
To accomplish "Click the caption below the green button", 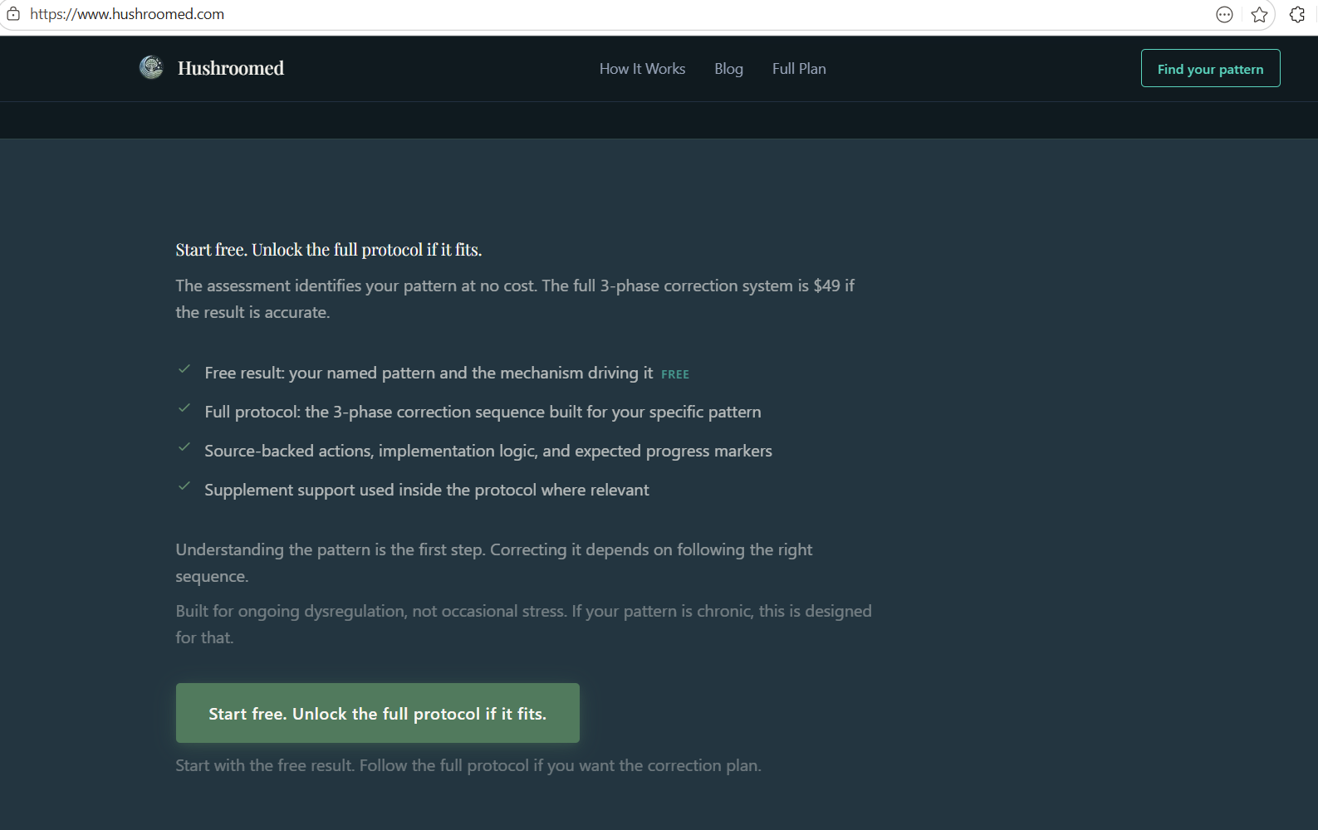I will (x=468, y=765).
